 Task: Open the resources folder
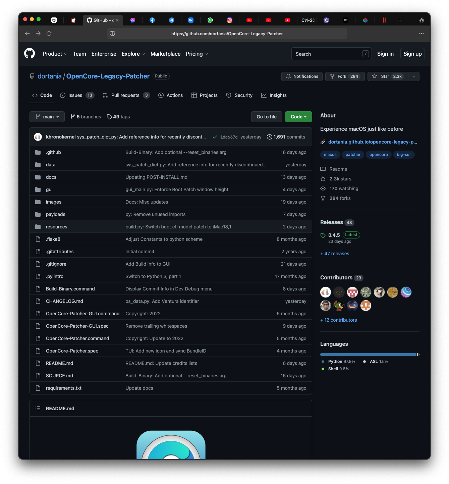point(57,227)
